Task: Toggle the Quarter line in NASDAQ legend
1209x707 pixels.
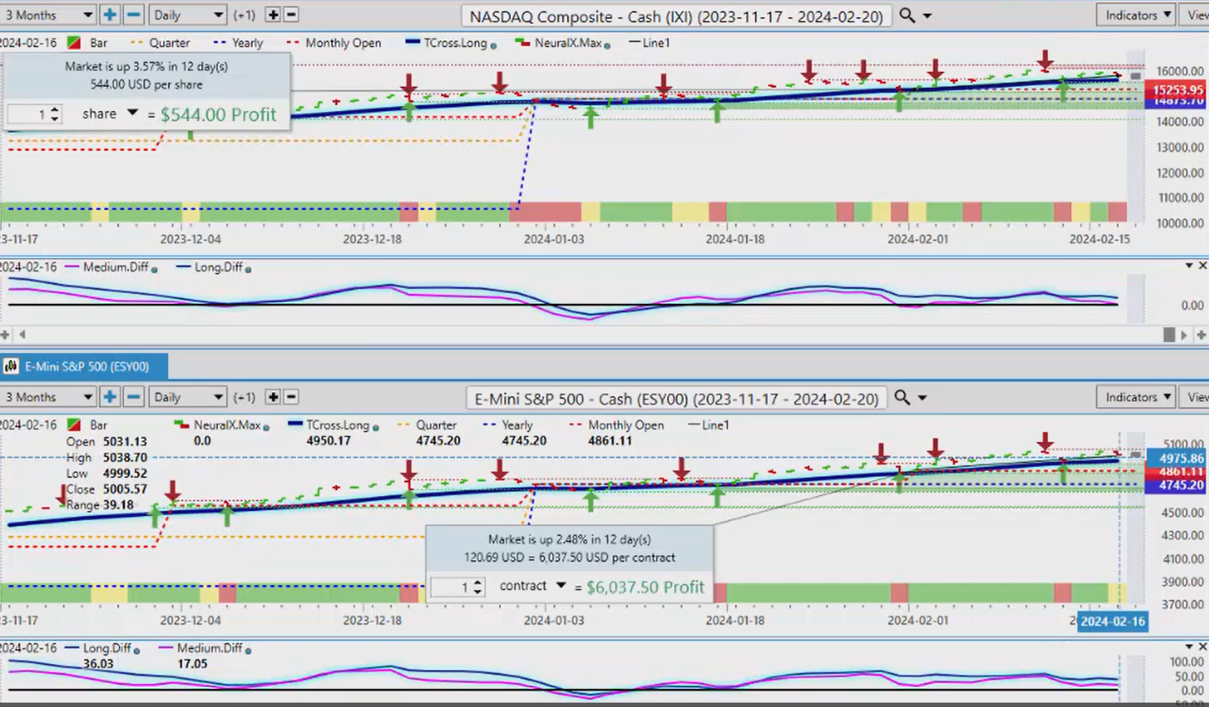Action: [160, 42]
